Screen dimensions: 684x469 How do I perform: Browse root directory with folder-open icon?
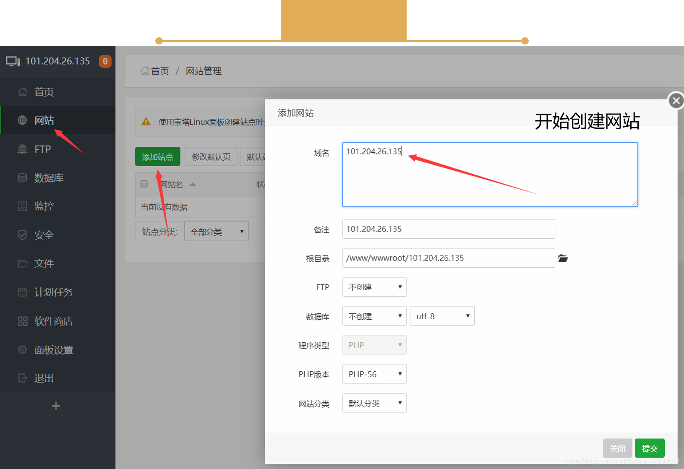tap(563, 258)
